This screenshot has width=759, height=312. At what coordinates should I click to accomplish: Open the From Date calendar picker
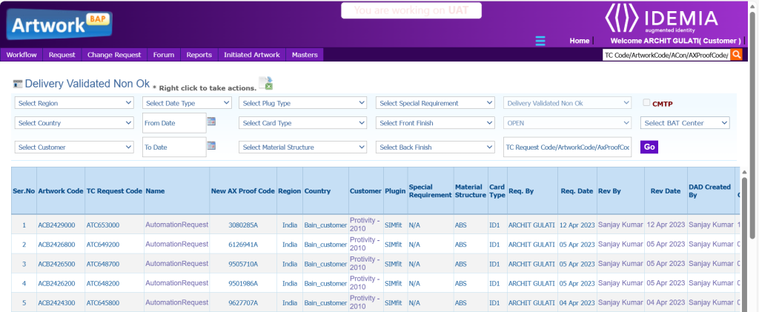tap(211, 122)
